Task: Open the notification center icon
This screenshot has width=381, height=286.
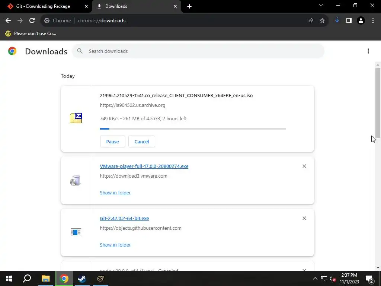Action: 369,279
